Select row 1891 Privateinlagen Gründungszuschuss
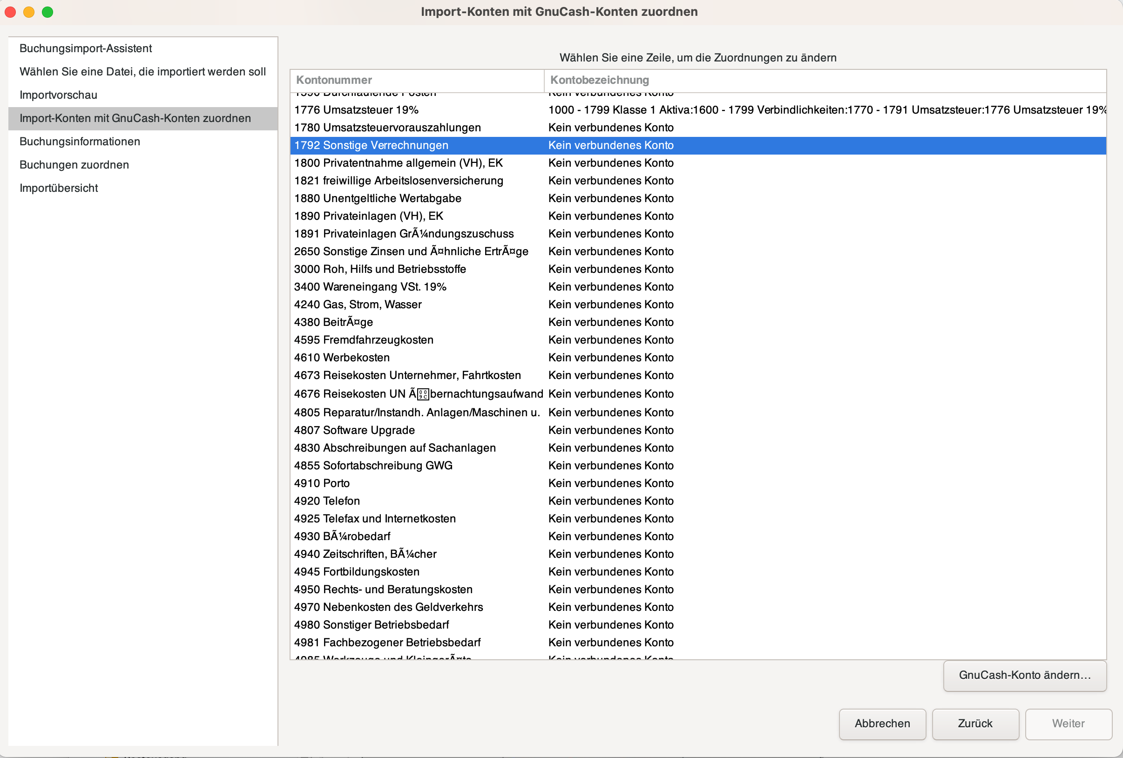The image size is (1123, 758). [x=698, y=234]
